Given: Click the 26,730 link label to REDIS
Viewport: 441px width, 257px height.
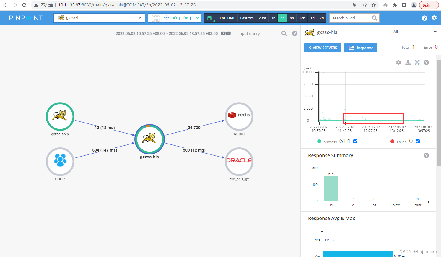Looking at the screenshot, I should (x=194, y=128).
